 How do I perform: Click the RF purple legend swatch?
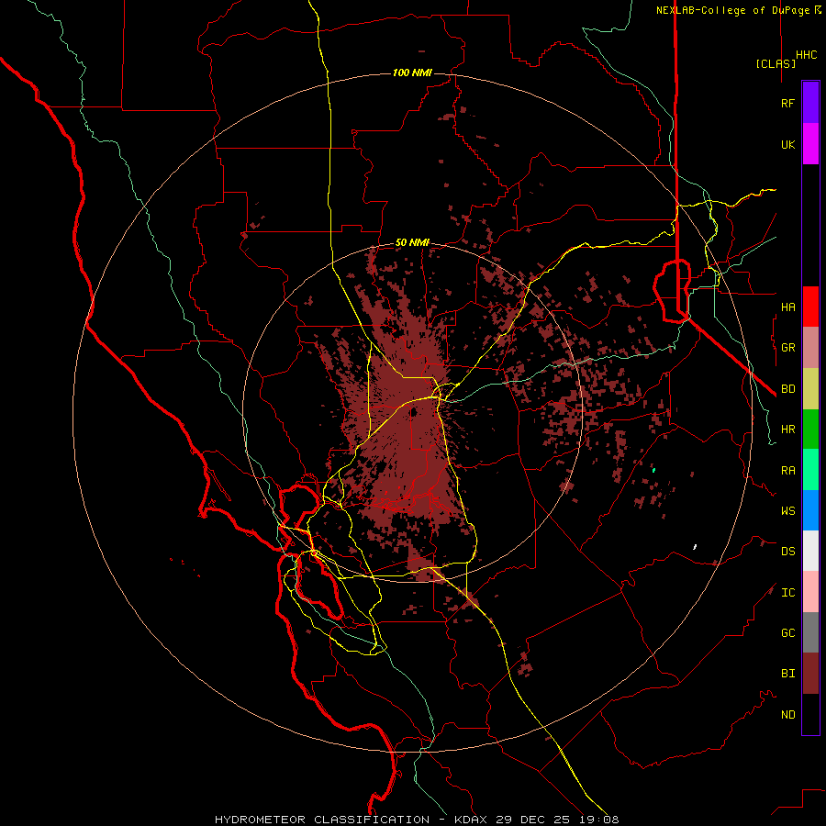pos(810,103)
